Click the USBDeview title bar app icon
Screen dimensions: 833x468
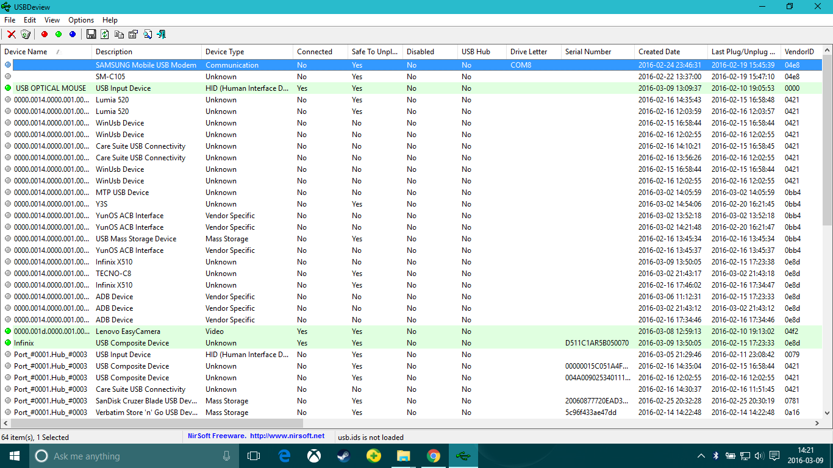point(6,7)
